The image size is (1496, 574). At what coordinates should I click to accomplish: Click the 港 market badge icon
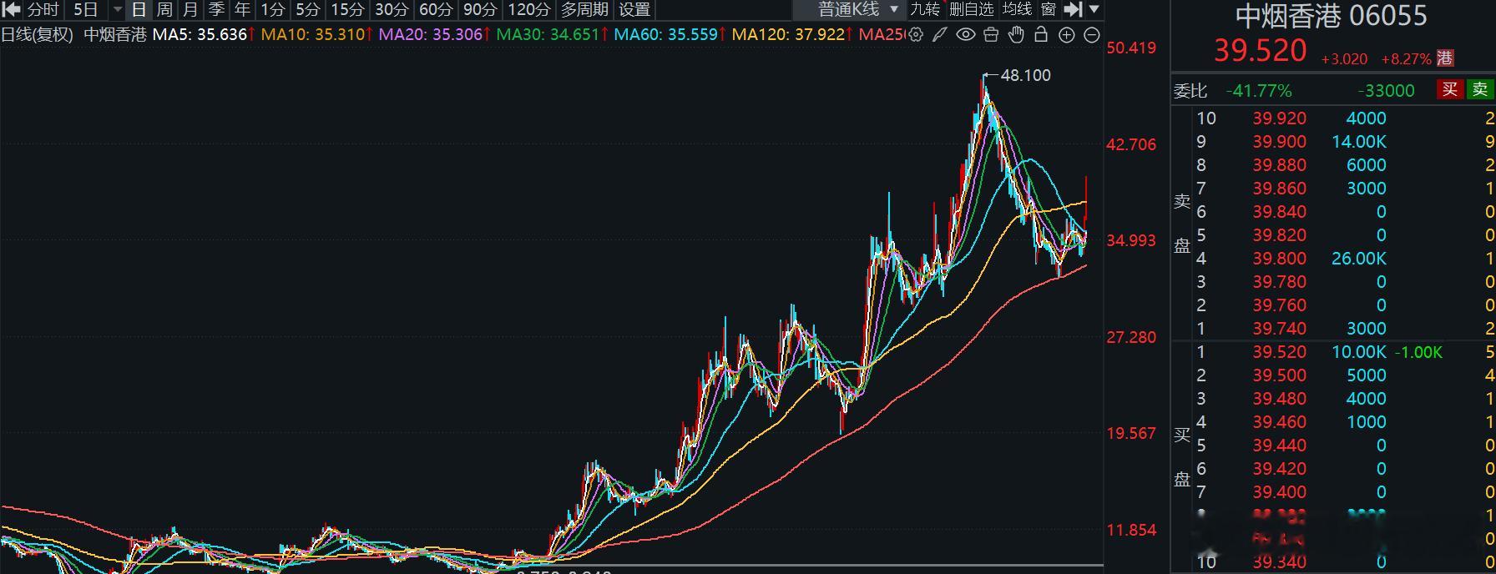pos(1445,58)
